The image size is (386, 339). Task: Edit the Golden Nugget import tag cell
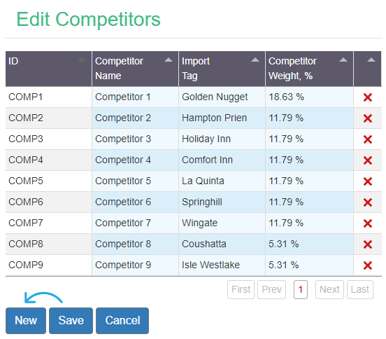[222, 97]
